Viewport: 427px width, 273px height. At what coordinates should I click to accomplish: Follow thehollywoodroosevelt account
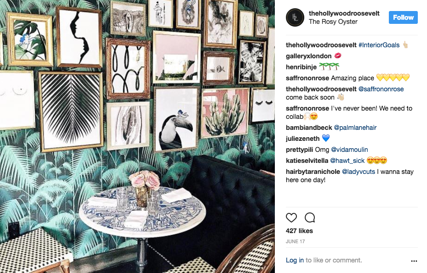tap(403, 17)
